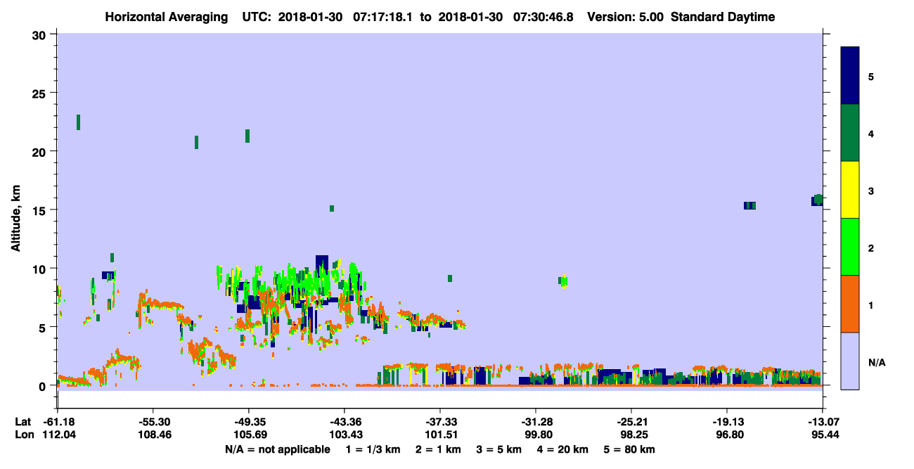
Task: Click the '4 = 20 km' legend entry
Action: 563,449
